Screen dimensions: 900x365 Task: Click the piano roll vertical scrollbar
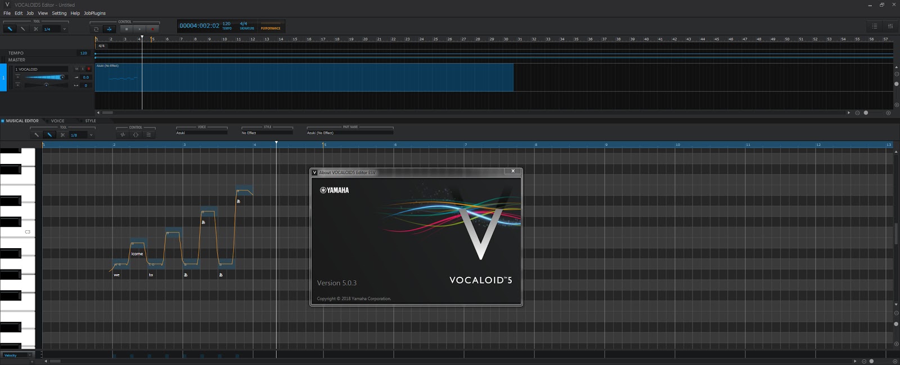pos(896,233)
